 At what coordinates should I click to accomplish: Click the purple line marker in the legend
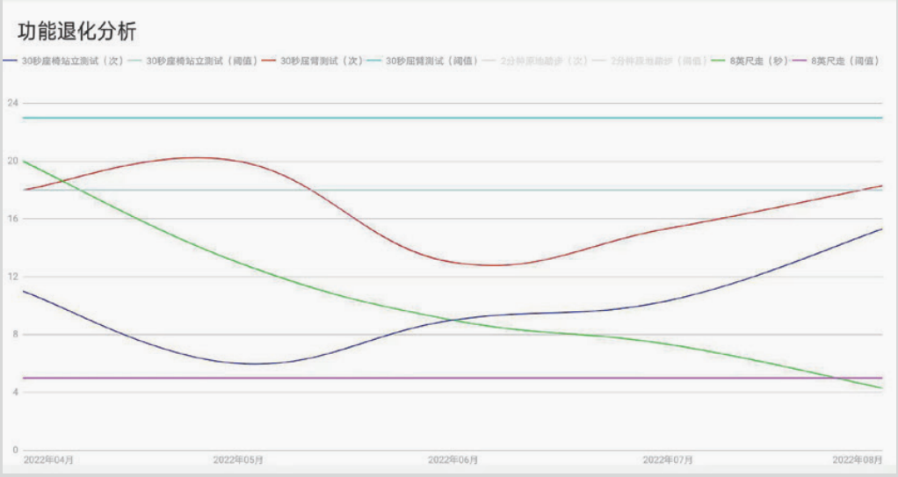coord(800,61)
